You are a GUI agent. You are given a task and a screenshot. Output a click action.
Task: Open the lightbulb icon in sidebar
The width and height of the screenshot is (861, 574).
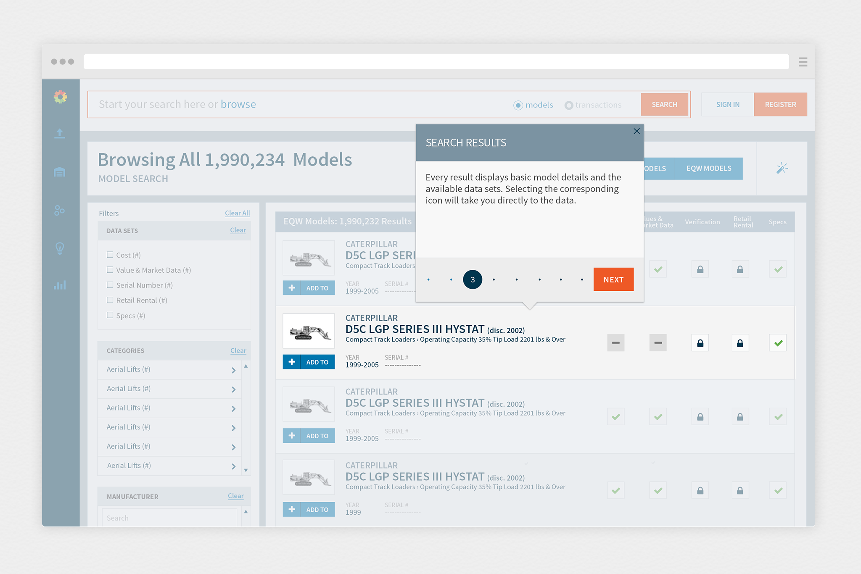(x=60, y=248)
